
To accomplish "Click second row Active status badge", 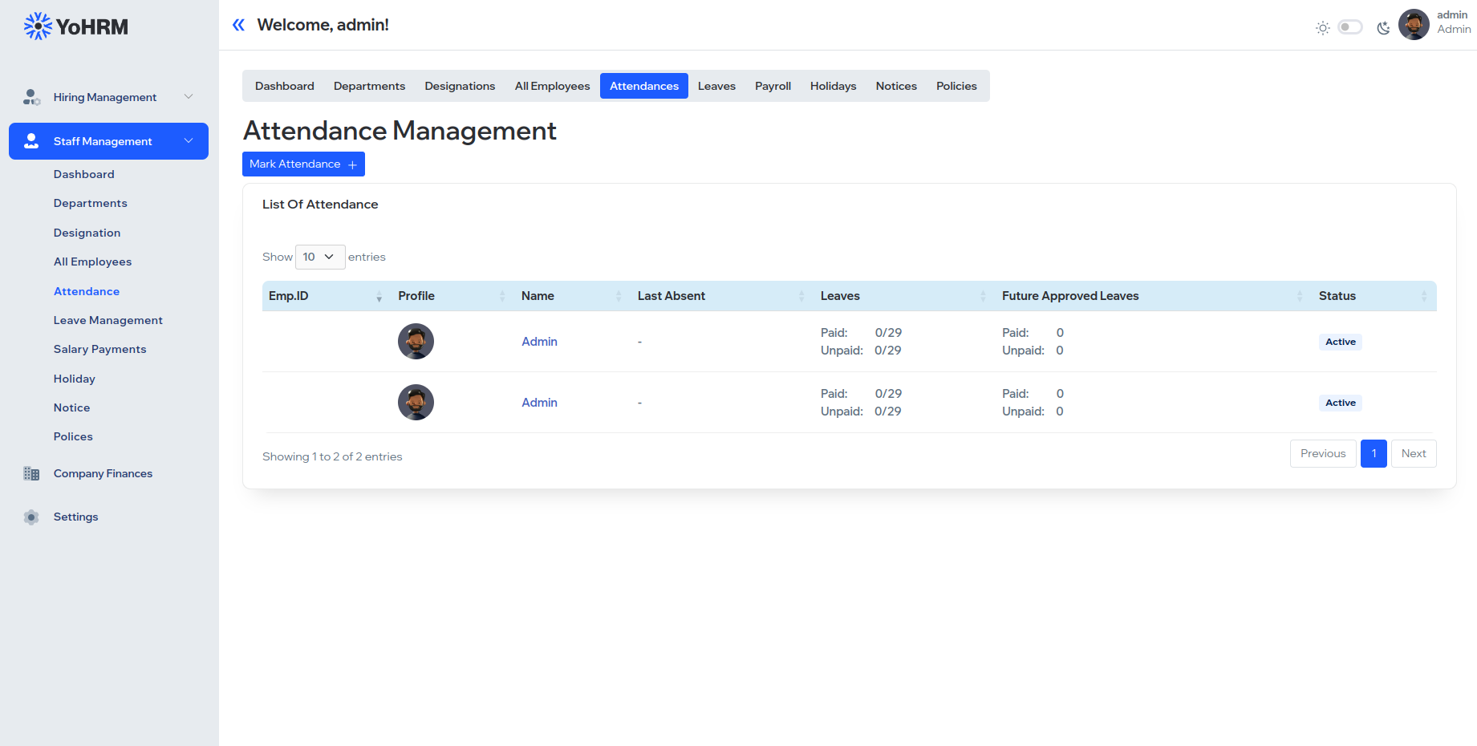I will pyautogui.click(x=1341, y=403).
